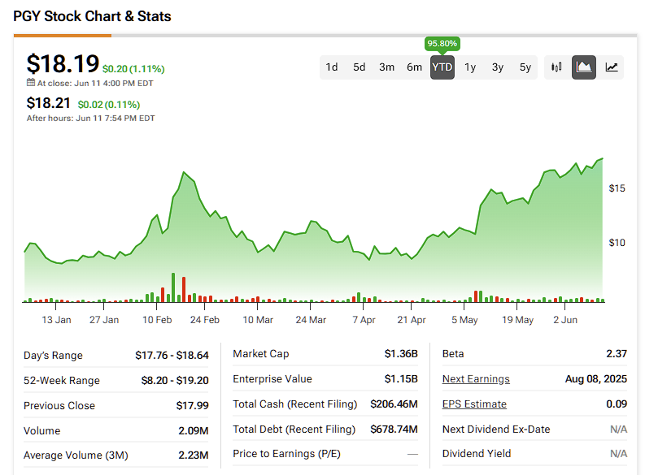The height and width of the screenshot is (475, 645).
Task: Switch to line chart view
Action: [x=612, y=67]
